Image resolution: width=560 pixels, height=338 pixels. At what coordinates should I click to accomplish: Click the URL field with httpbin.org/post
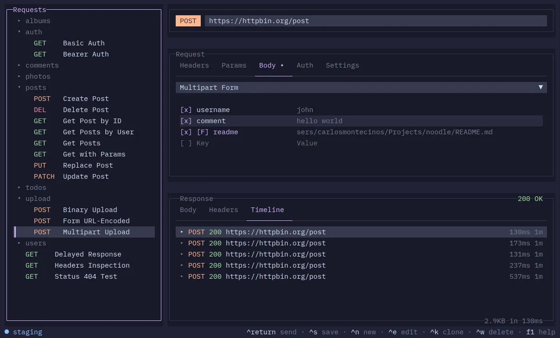[376, 21]
